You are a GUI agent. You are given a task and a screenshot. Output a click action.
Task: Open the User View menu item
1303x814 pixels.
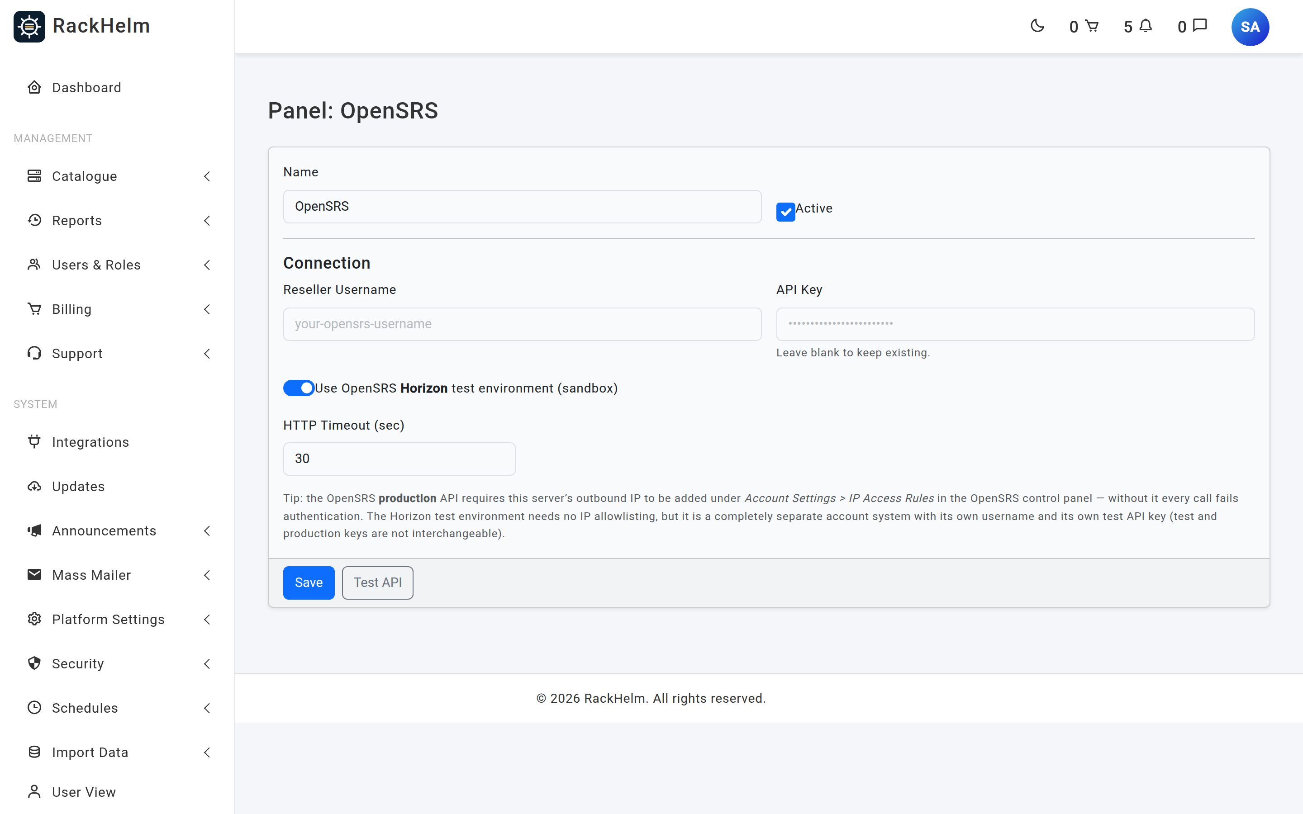(x=117, y=792)
